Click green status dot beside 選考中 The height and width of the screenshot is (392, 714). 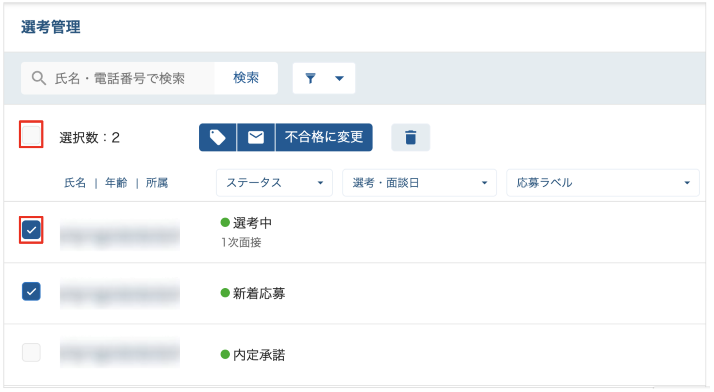[x=225, y=222]
